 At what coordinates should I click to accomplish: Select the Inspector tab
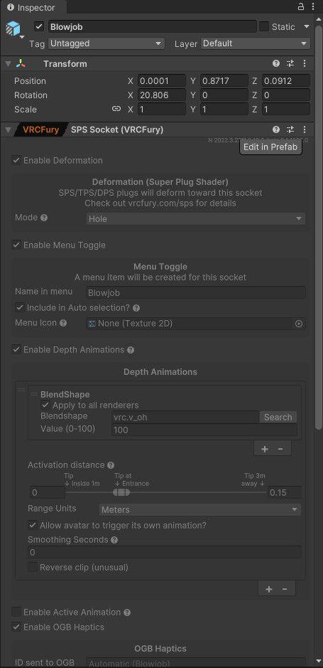click(x=31, y=7)
